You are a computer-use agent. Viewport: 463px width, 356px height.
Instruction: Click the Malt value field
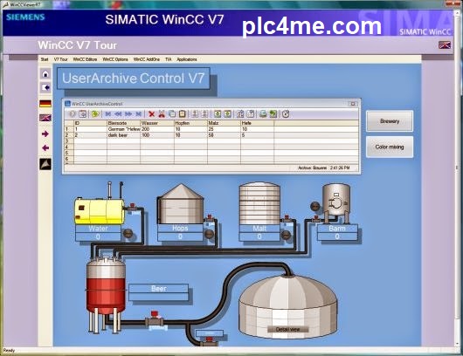point(259,236)
